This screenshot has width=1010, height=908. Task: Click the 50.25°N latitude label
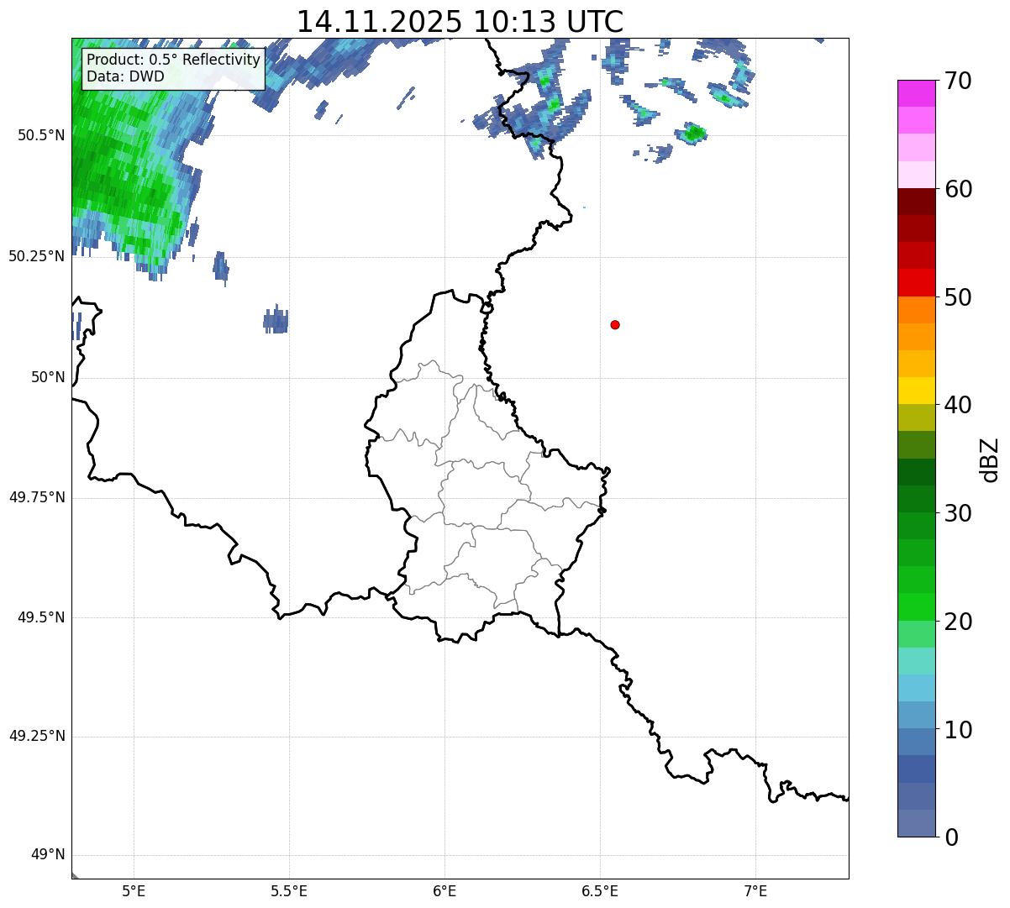click(37, 256)
